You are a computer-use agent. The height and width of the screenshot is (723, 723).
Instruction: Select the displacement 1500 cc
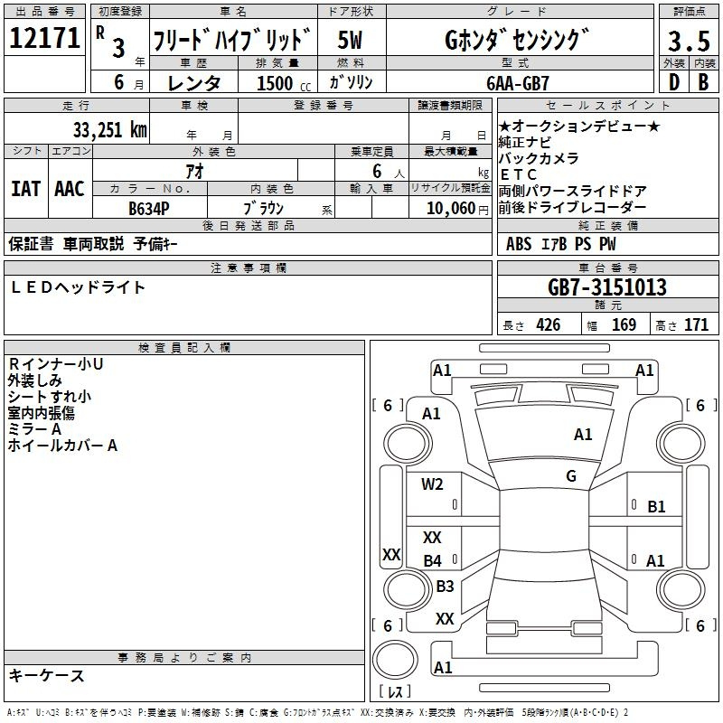[284, 83]
